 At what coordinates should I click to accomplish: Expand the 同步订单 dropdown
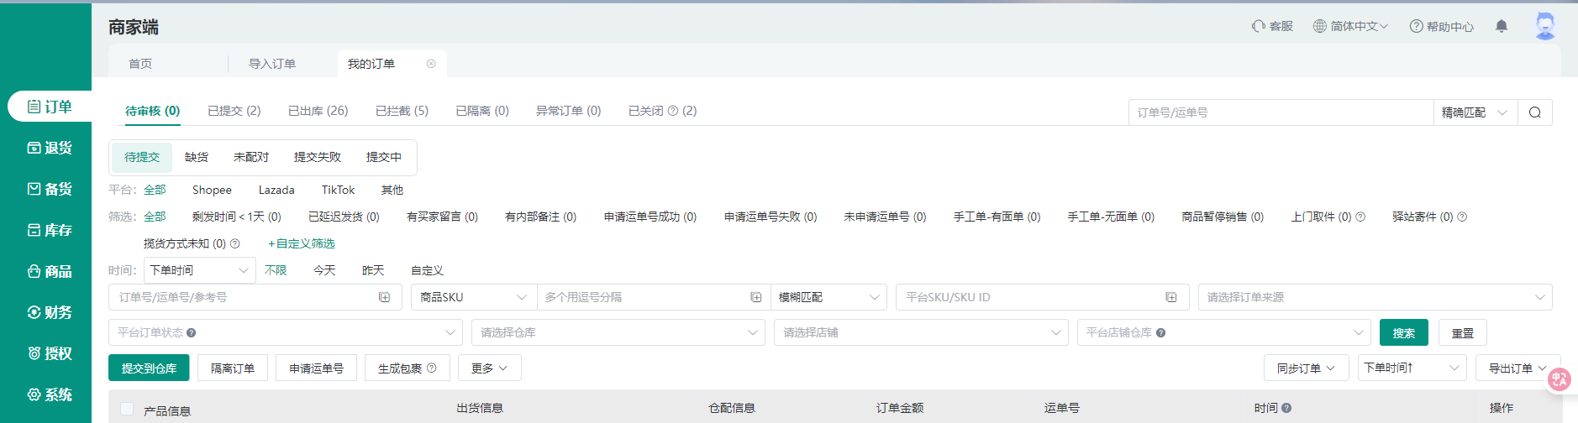click(x=1307, y=368)
